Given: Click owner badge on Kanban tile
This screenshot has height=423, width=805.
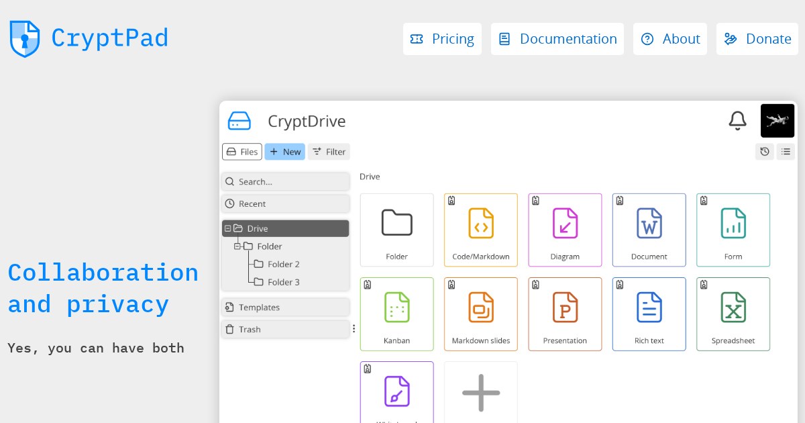Looking at the screenshot, I should 368,285.
